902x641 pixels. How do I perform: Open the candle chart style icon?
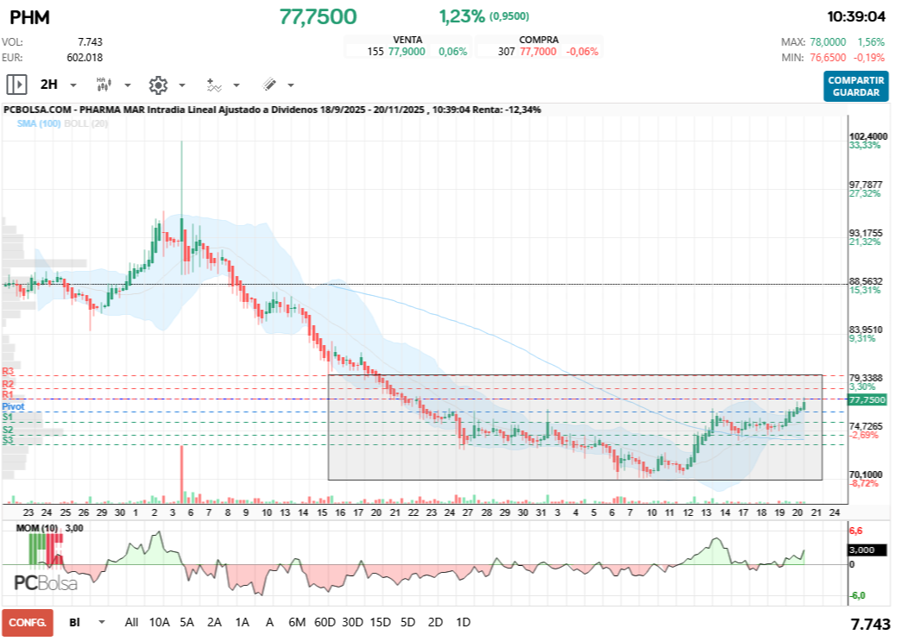pyautogui.click(x=103, y=84)
